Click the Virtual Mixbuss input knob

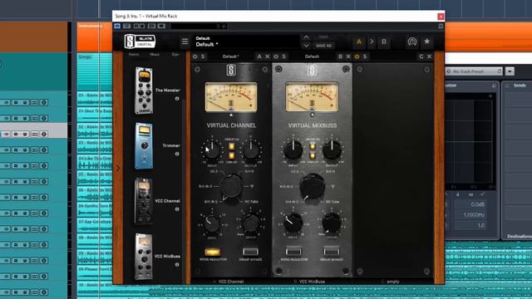click(293, 149)
